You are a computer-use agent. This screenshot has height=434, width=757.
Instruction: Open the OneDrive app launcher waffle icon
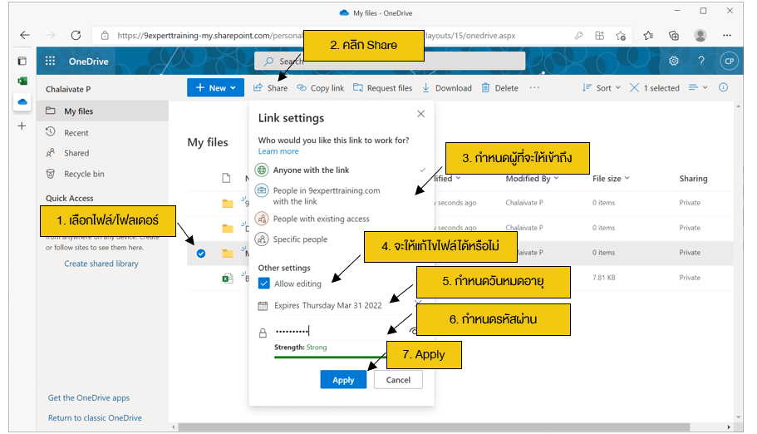click(x=51, y=61)
